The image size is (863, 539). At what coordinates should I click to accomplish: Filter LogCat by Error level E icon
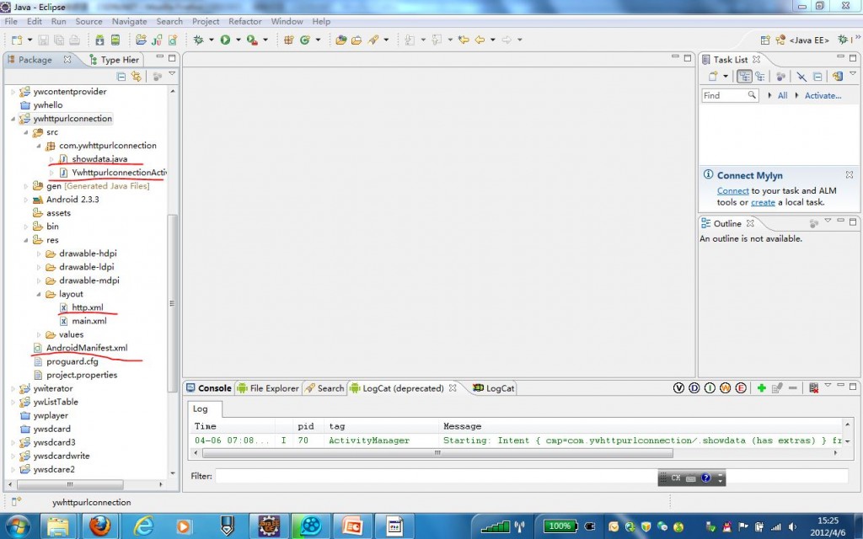coord(741,388)
